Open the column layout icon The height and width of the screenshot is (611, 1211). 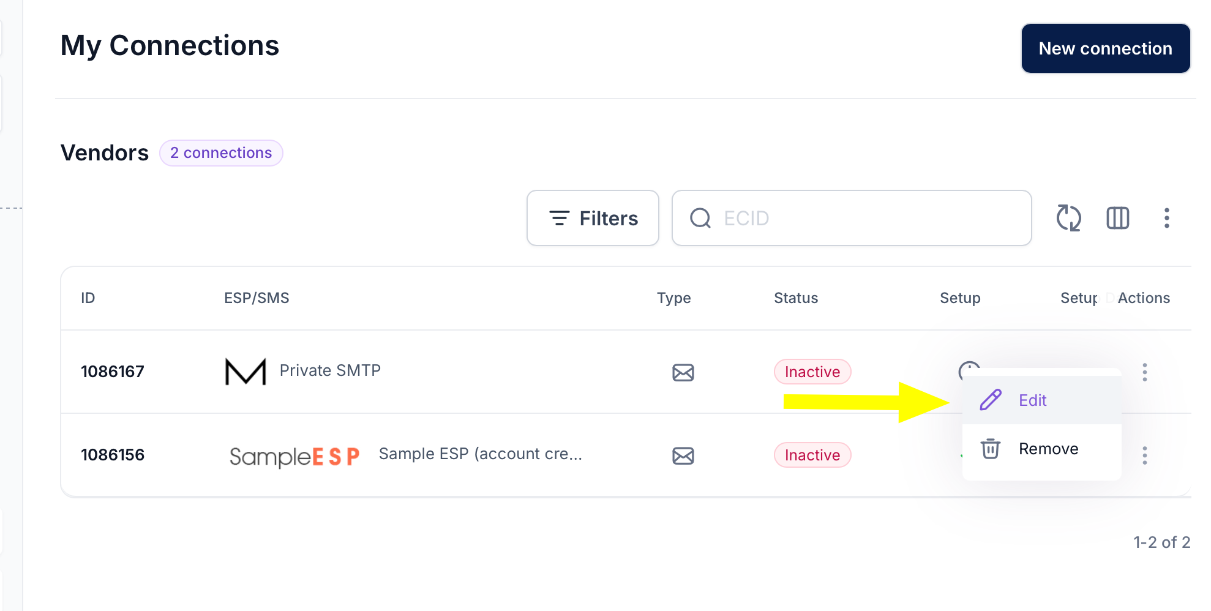tap(1117, 218)
